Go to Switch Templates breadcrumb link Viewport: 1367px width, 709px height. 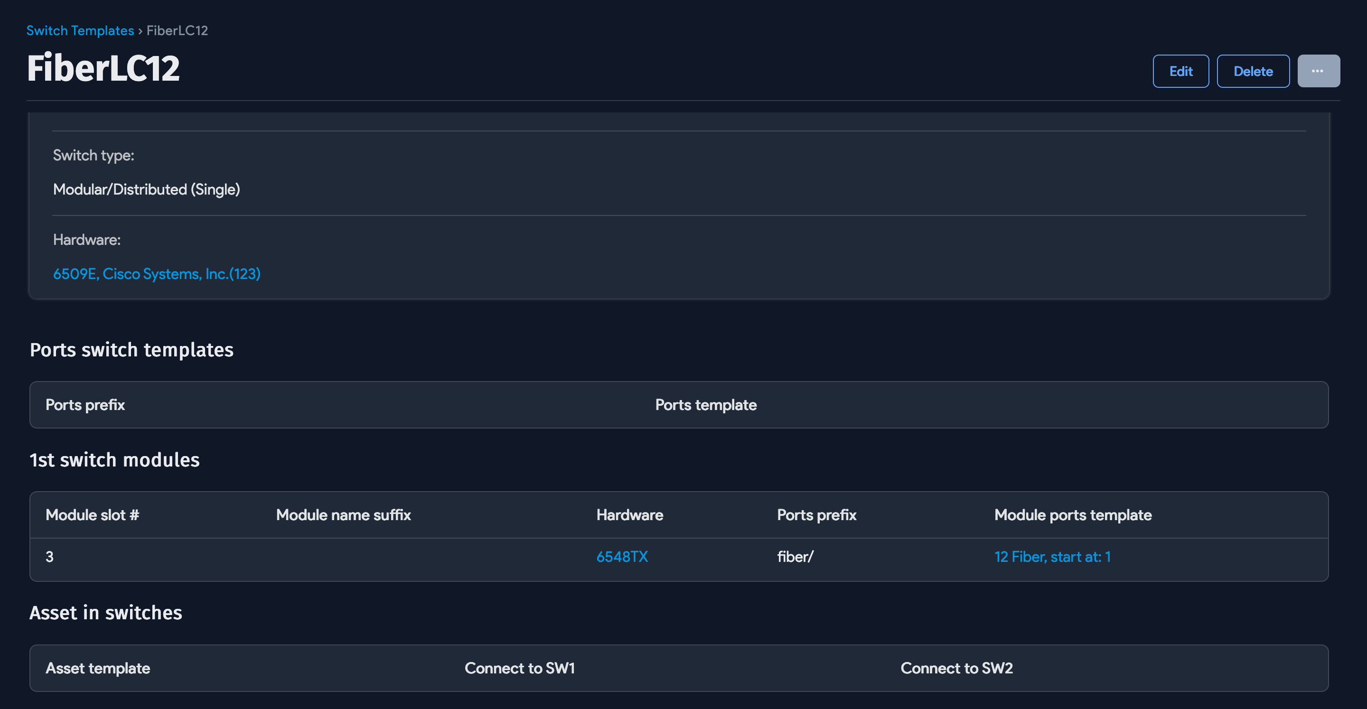[x=80, y=30]
